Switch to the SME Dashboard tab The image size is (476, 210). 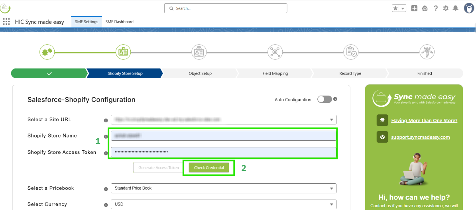119,22
